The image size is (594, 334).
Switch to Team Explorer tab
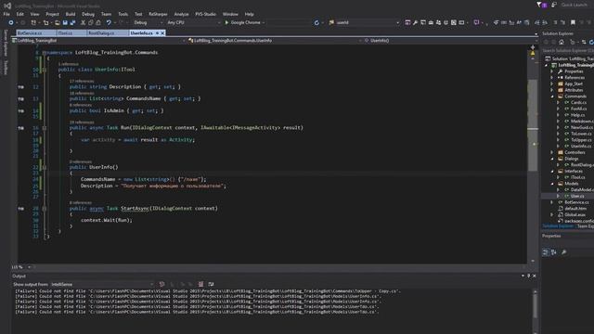[x=586, y=226]
